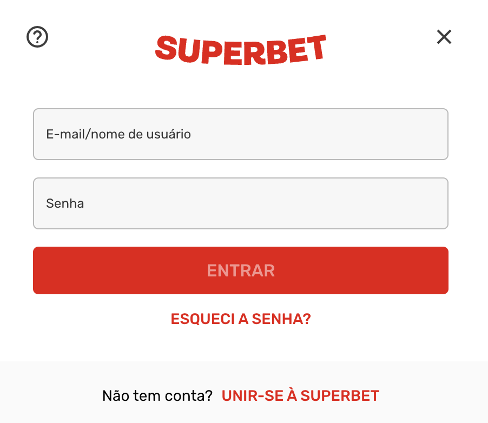Start password recovery via Esqueci a senha
This screenshot has width=488, height=423.
click(x=241, y=319)
